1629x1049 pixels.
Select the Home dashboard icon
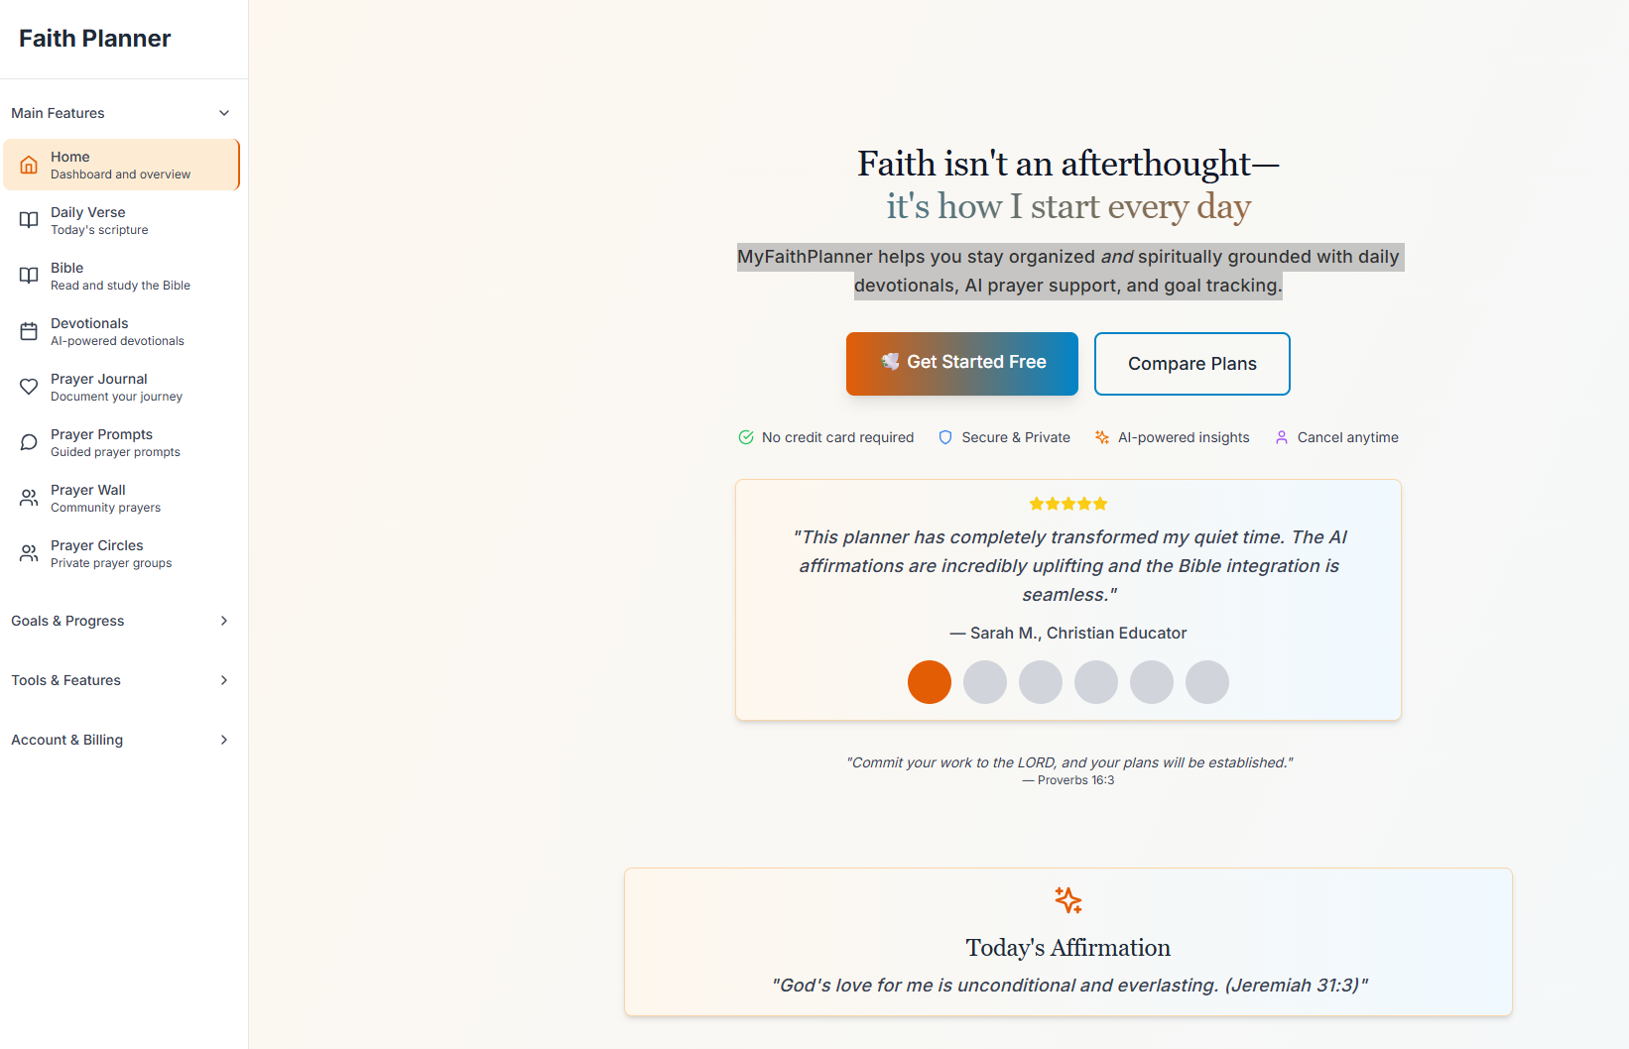click(30, 165)
